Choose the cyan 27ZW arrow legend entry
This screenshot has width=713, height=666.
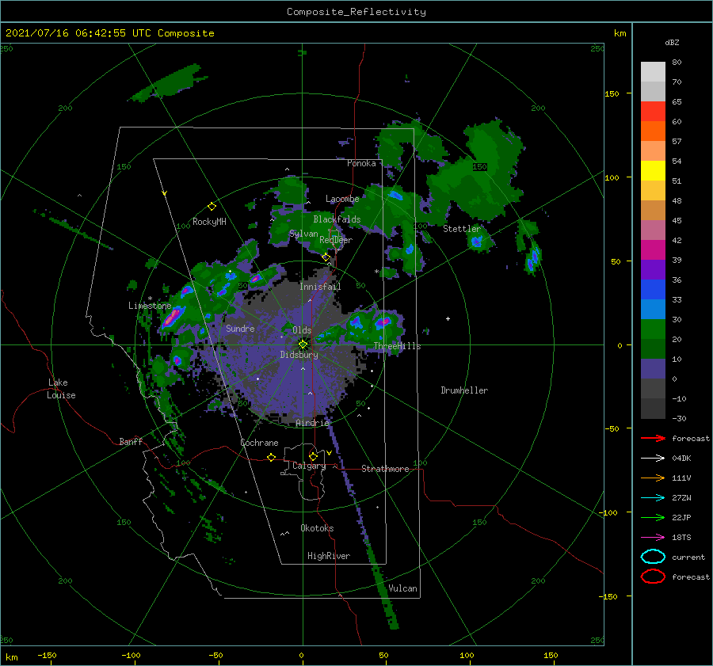click(653, 498)
